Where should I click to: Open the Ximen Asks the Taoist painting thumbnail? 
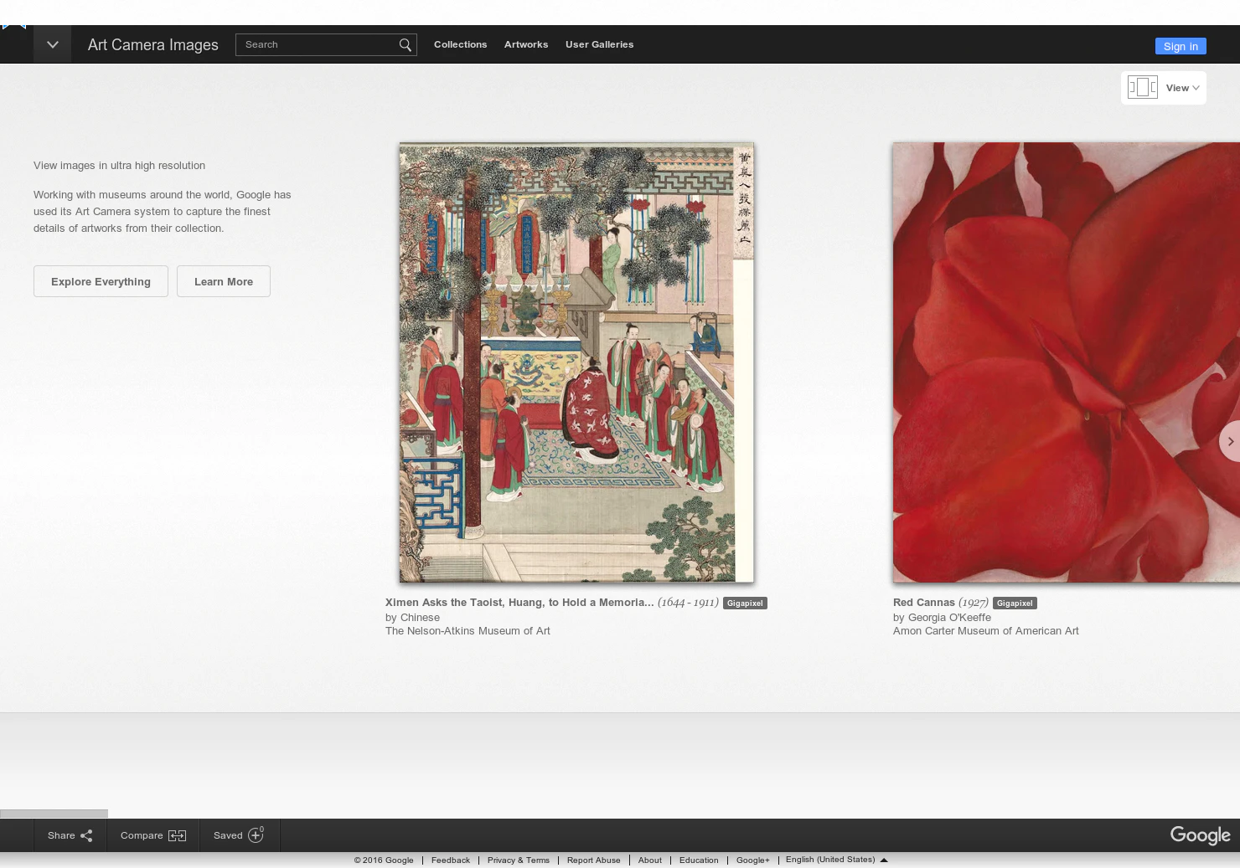[x=576, y=362]
